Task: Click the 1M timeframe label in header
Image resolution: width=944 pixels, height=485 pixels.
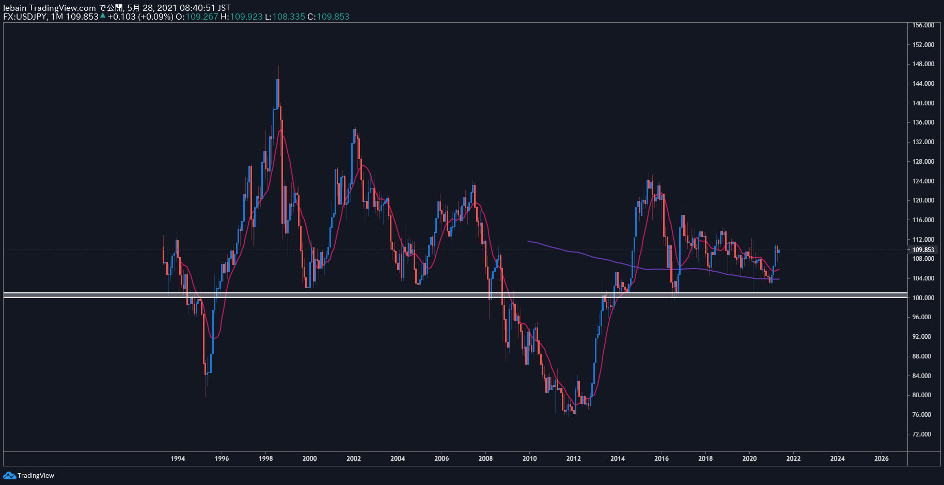Action: click(57, 17)
